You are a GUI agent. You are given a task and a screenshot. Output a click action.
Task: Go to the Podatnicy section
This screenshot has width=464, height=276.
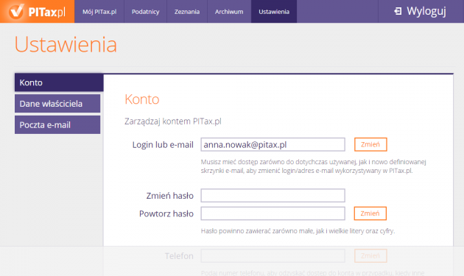[145, 12]
